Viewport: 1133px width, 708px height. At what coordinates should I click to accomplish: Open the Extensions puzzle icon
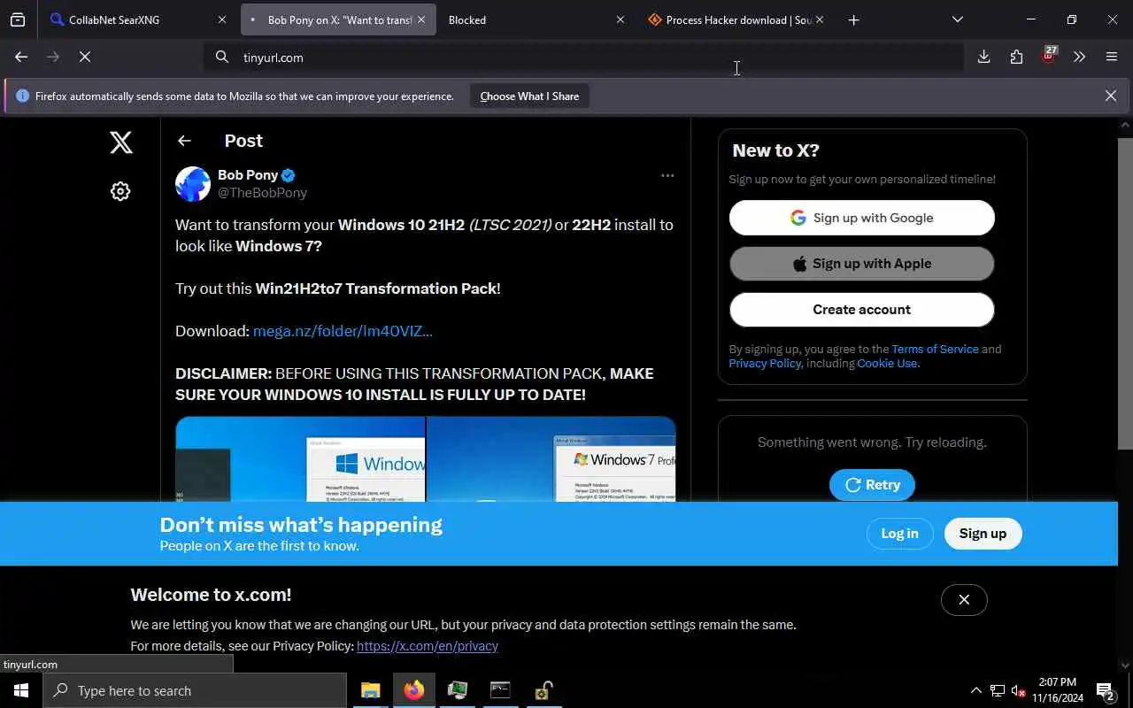1016,57
